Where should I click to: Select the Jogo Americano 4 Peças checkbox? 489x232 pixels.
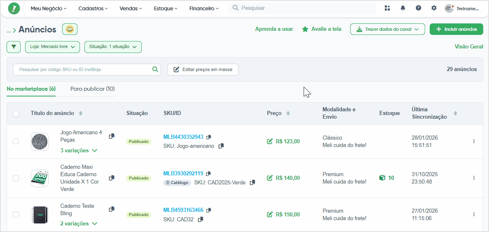click(16, 142)
